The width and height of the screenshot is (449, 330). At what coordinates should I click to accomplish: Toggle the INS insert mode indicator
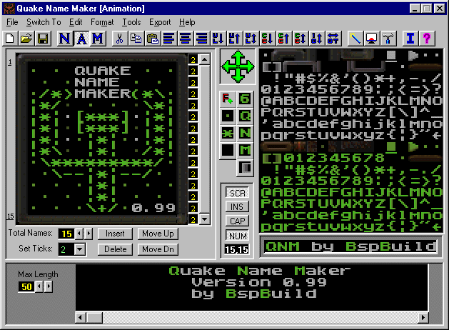pos(236,207)
